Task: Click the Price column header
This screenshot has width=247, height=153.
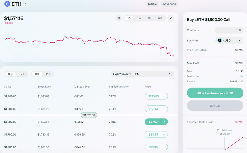Action: pyautogui.click(x=148, y=87)
